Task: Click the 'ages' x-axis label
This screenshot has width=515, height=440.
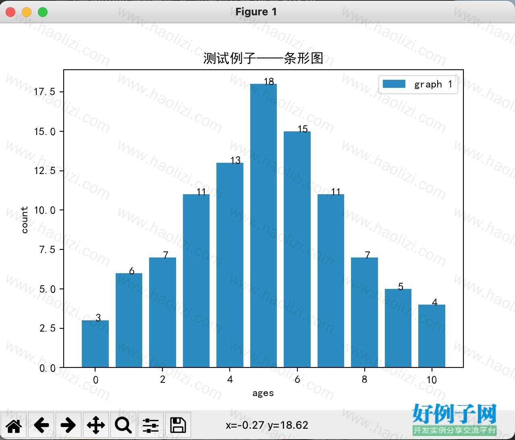Action: pos(263,393)
